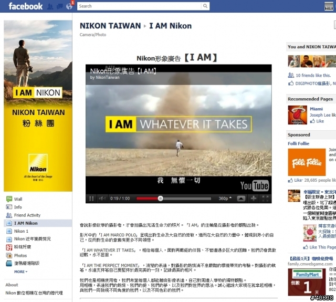Click the by NikonTaiwan channel link
Image resolution: width=336 pixels, height=302 pixels.
[x=105, y=77]
